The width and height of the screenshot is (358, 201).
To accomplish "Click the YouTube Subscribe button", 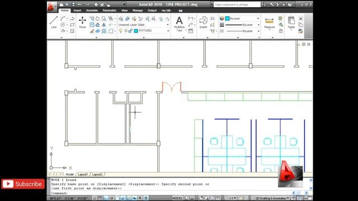I will 23,184.
